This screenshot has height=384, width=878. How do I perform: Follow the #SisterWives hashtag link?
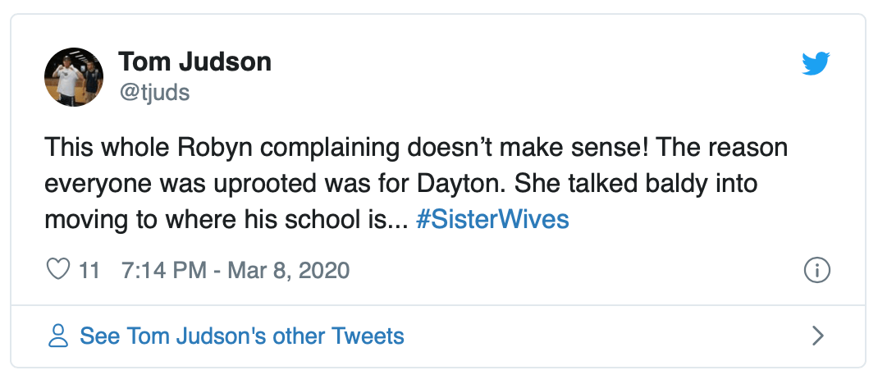click(x=492, y=221)
